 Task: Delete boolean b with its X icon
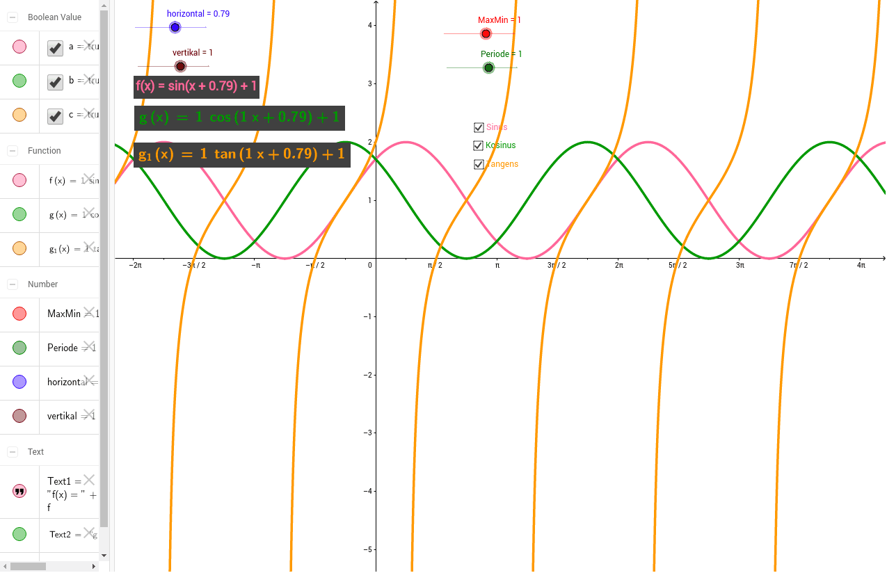89,79
